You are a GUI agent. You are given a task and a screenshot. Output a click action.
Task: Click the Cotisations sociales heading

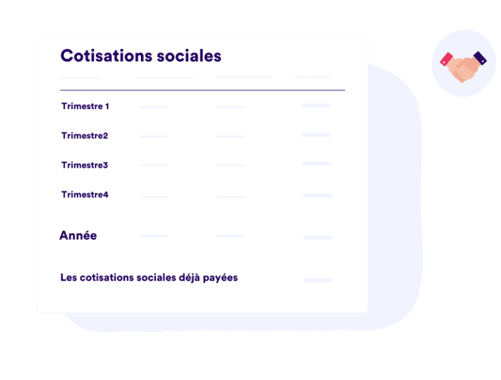click(141, 56)
